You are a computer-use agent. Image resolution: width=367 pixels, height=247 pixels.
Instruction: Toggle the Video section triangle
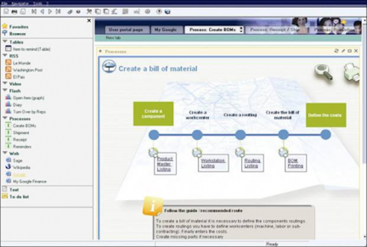5,83
